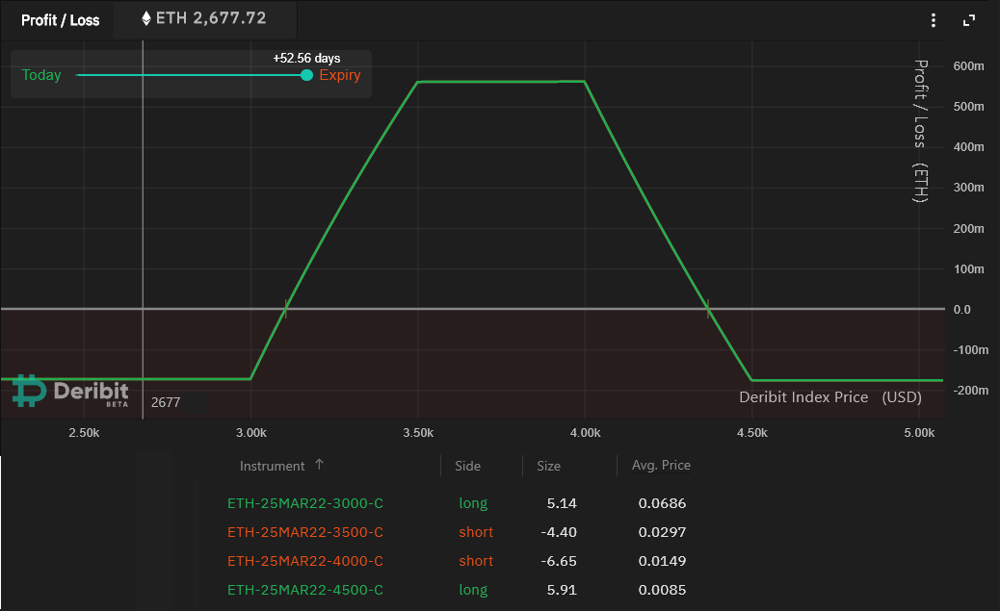Select the Profit / Loss tab
1000x611 pixels.
tap(60, 19)
